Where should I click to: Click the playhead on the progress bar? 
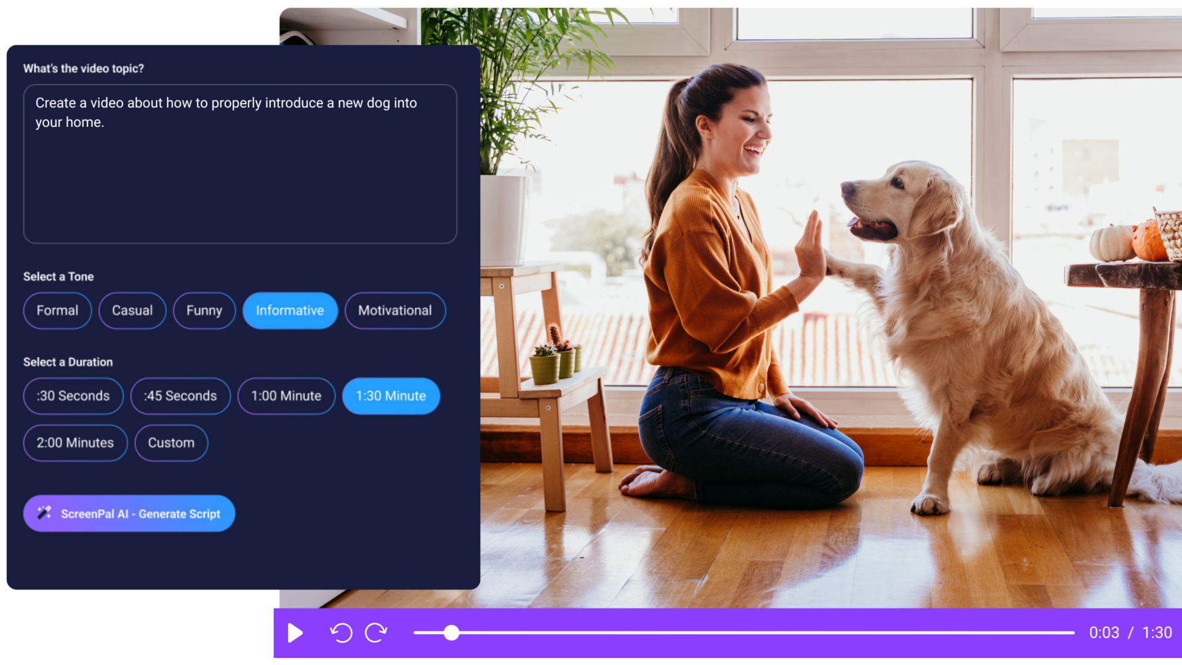pyautogui.click(x=452, y=633)
